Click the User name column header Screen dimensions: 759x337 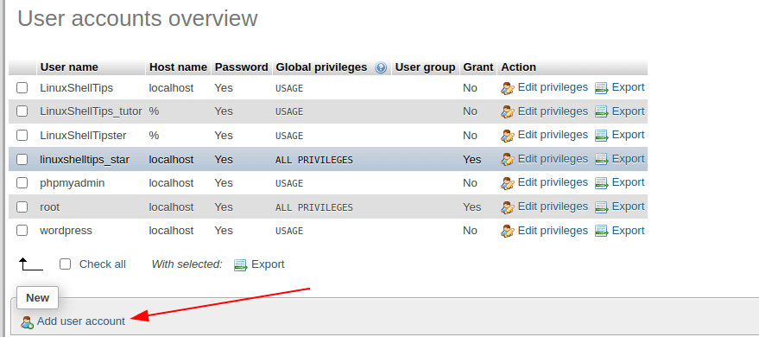pyautogui.click(x=69, y=67)
